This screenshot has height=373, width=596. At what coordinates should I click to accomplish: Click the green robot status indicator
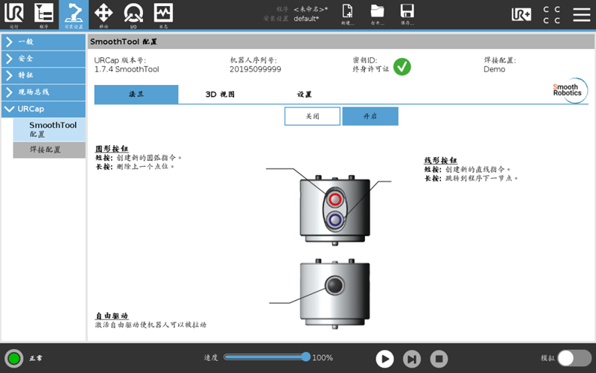tap(14, 359)
